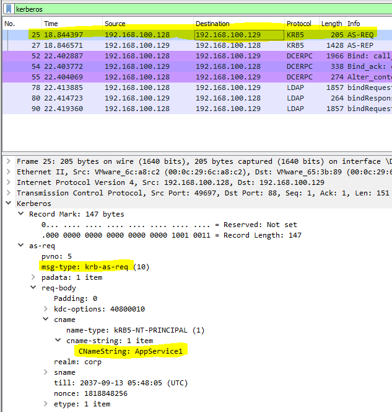Expand the sname node

click(46, 372)
